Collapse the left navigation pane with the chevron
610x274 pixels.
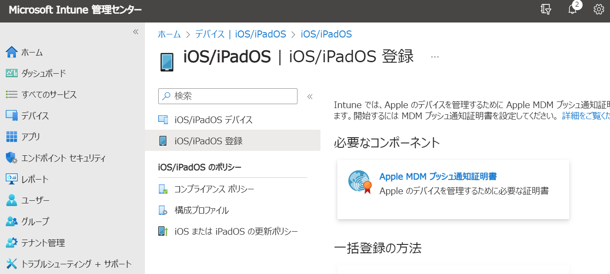click(x=135, y=31)
